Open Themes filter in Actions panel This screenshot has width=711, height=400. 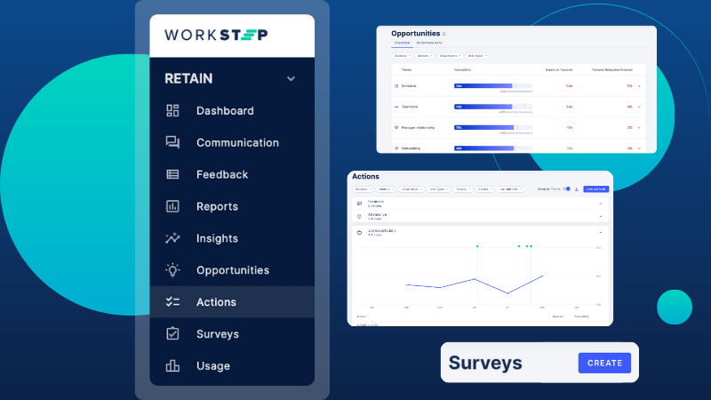[x=462, y=189]
